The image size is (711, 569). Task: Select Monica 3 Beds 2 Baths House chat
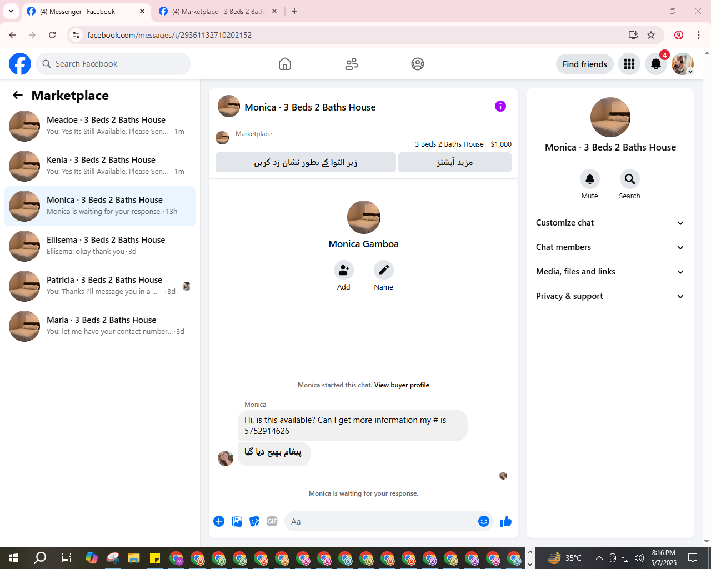100,206
